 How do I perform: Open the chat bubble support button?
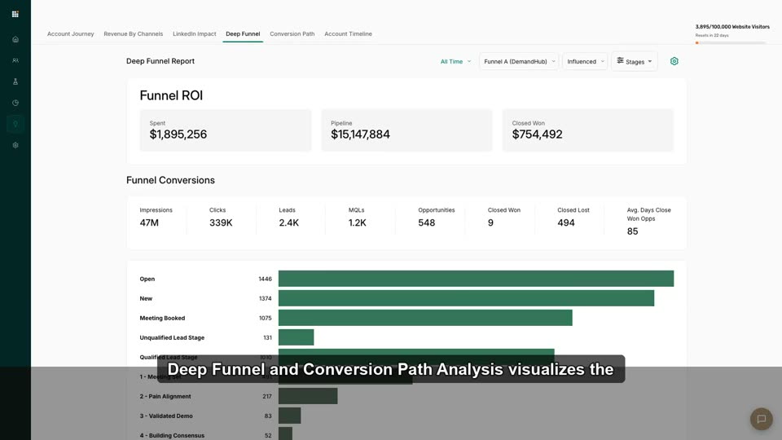(x=761, y=419)
